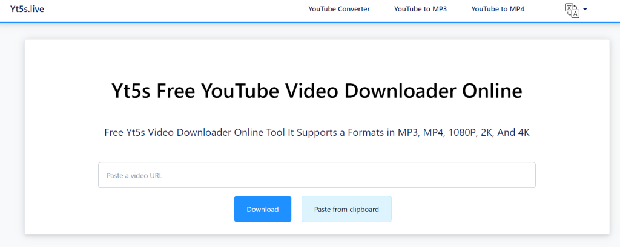Click the language translate icon
Screen dimensions: 620x247
coord(572,10)
